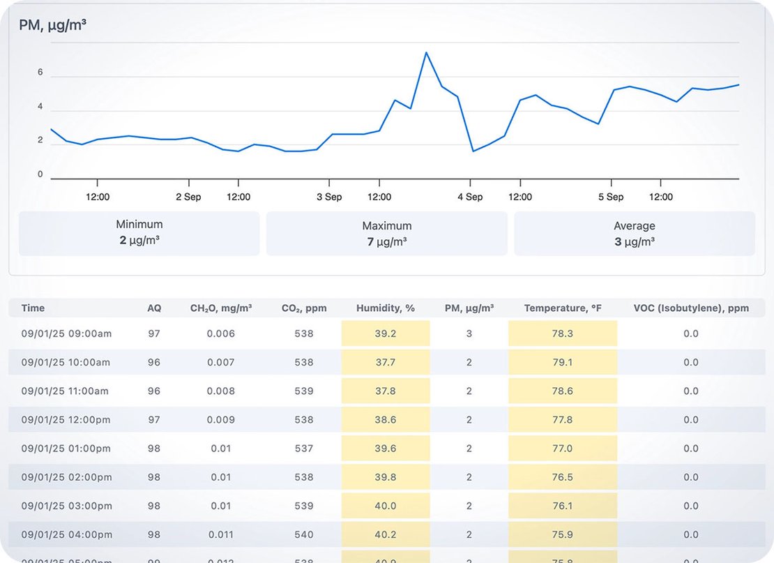The width and height of the screenshot is (774, 563).
Task: Click the highlighted temperature cell showing 79.1
Action: pos(563,362)
